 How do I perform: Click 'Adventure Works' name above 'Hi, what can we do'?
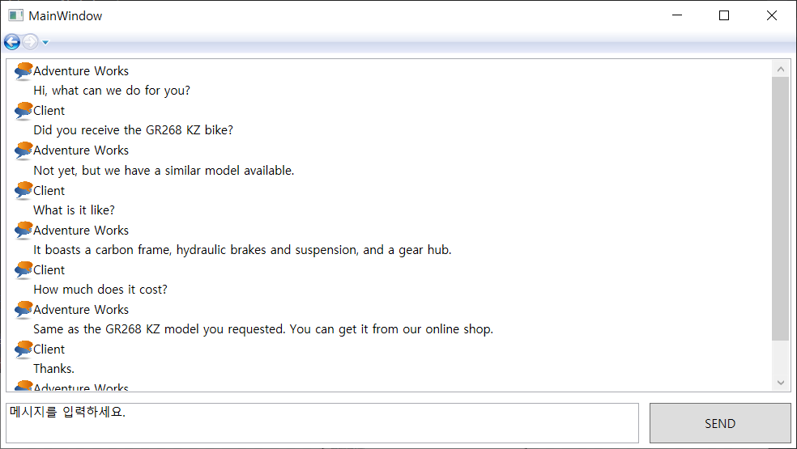tap(81, 71)
